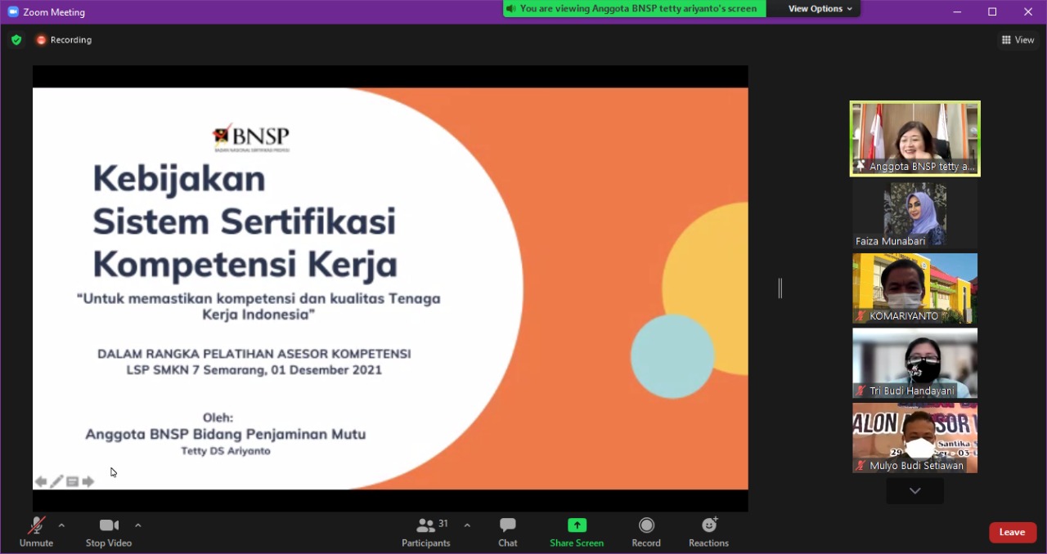The image size is (1047, 554).
Task: Leave the meeting
Action: point(1013,532)
